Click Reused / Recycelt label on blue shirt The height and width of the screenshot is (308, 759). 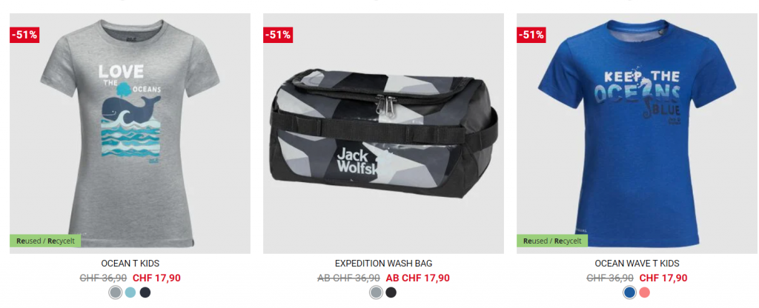pyautogui.click(x=552, y=241)
